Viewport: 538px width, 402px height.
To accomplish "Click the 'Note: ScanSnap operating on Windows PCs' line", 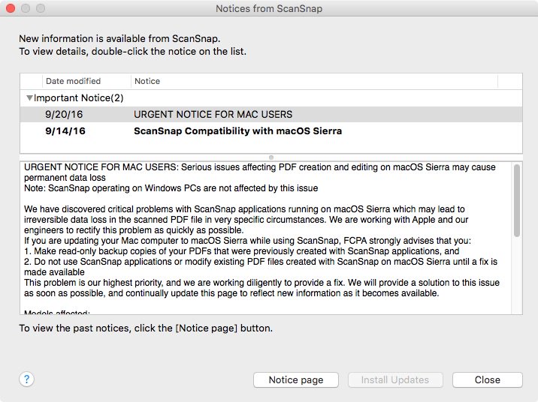I will (171, 188).
